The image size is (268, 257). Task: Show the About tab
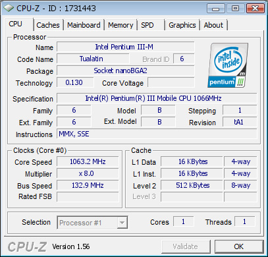pyautogui.click(x=213, y=25)
